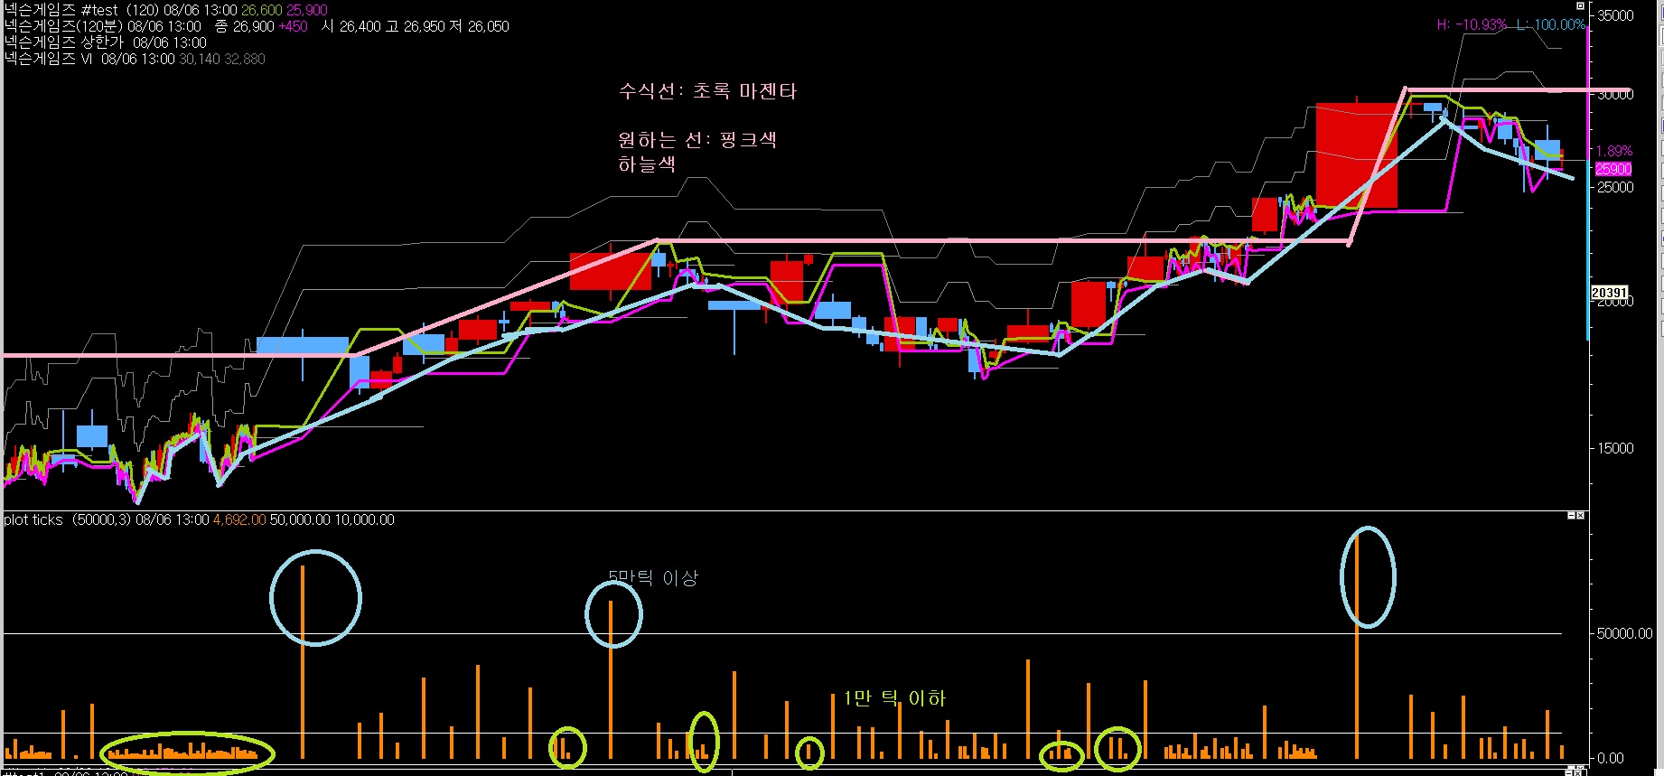Click the large red candle near 30000
This screenshot has width=1664, height=776.
click(x=1356, y=155)
